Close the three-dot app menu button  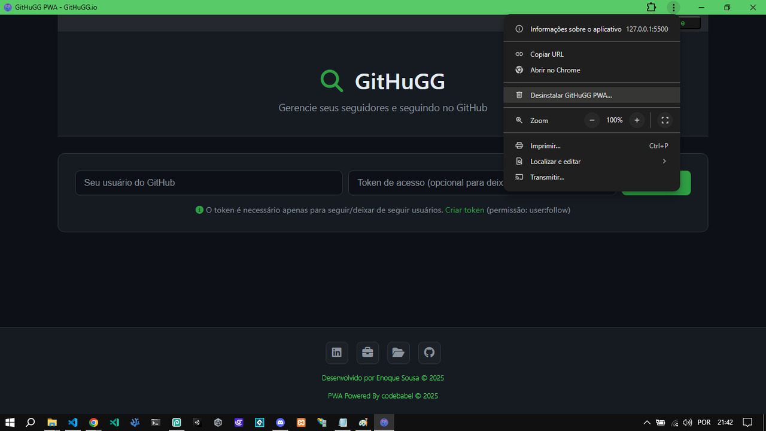pos(674,7)
